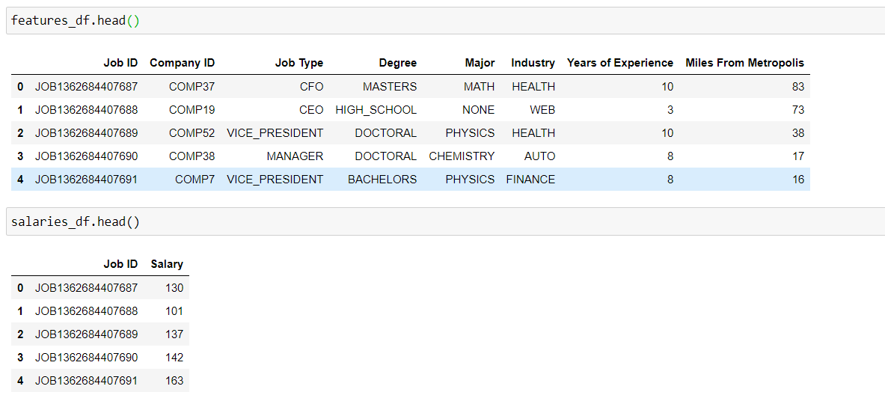Click the CEO job type cell

311,109
